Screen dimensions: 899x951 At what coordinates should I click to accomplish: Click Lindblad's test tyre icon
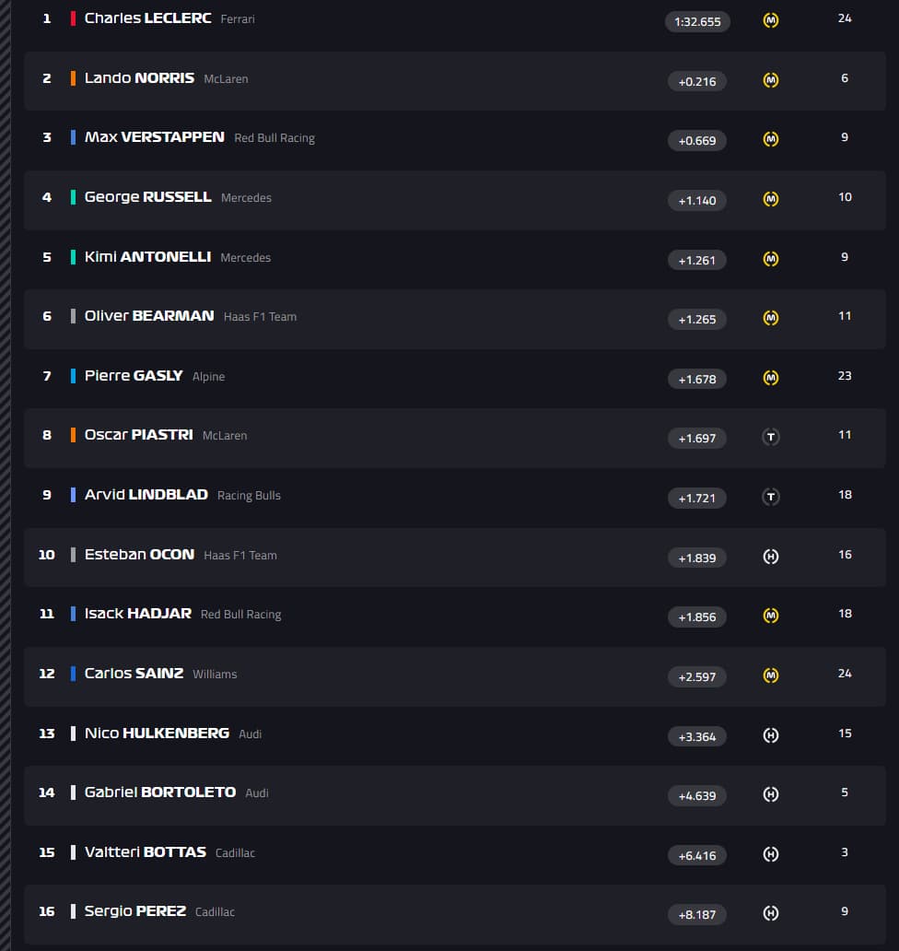[x=771, y=497]
